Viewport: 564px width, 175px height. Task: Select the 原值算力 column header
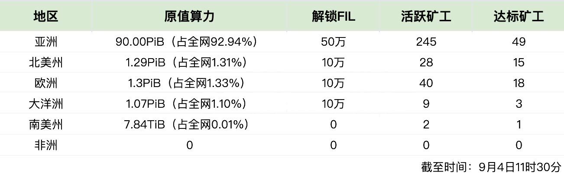[189, 17]
